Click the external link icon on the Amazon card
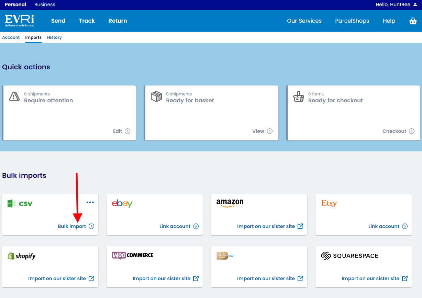422x298 pixels. click(300, 226)
